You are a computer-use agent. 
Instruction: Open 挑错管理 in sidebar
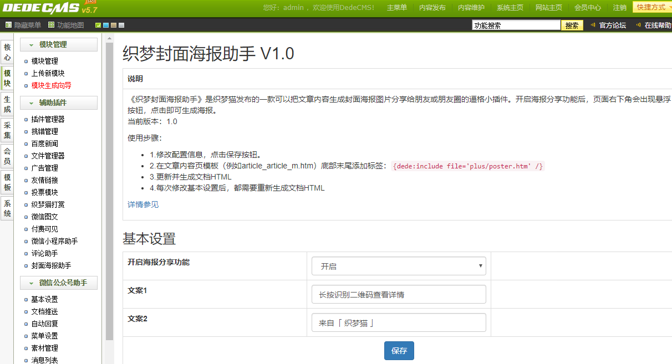click(x=44, y=131)
